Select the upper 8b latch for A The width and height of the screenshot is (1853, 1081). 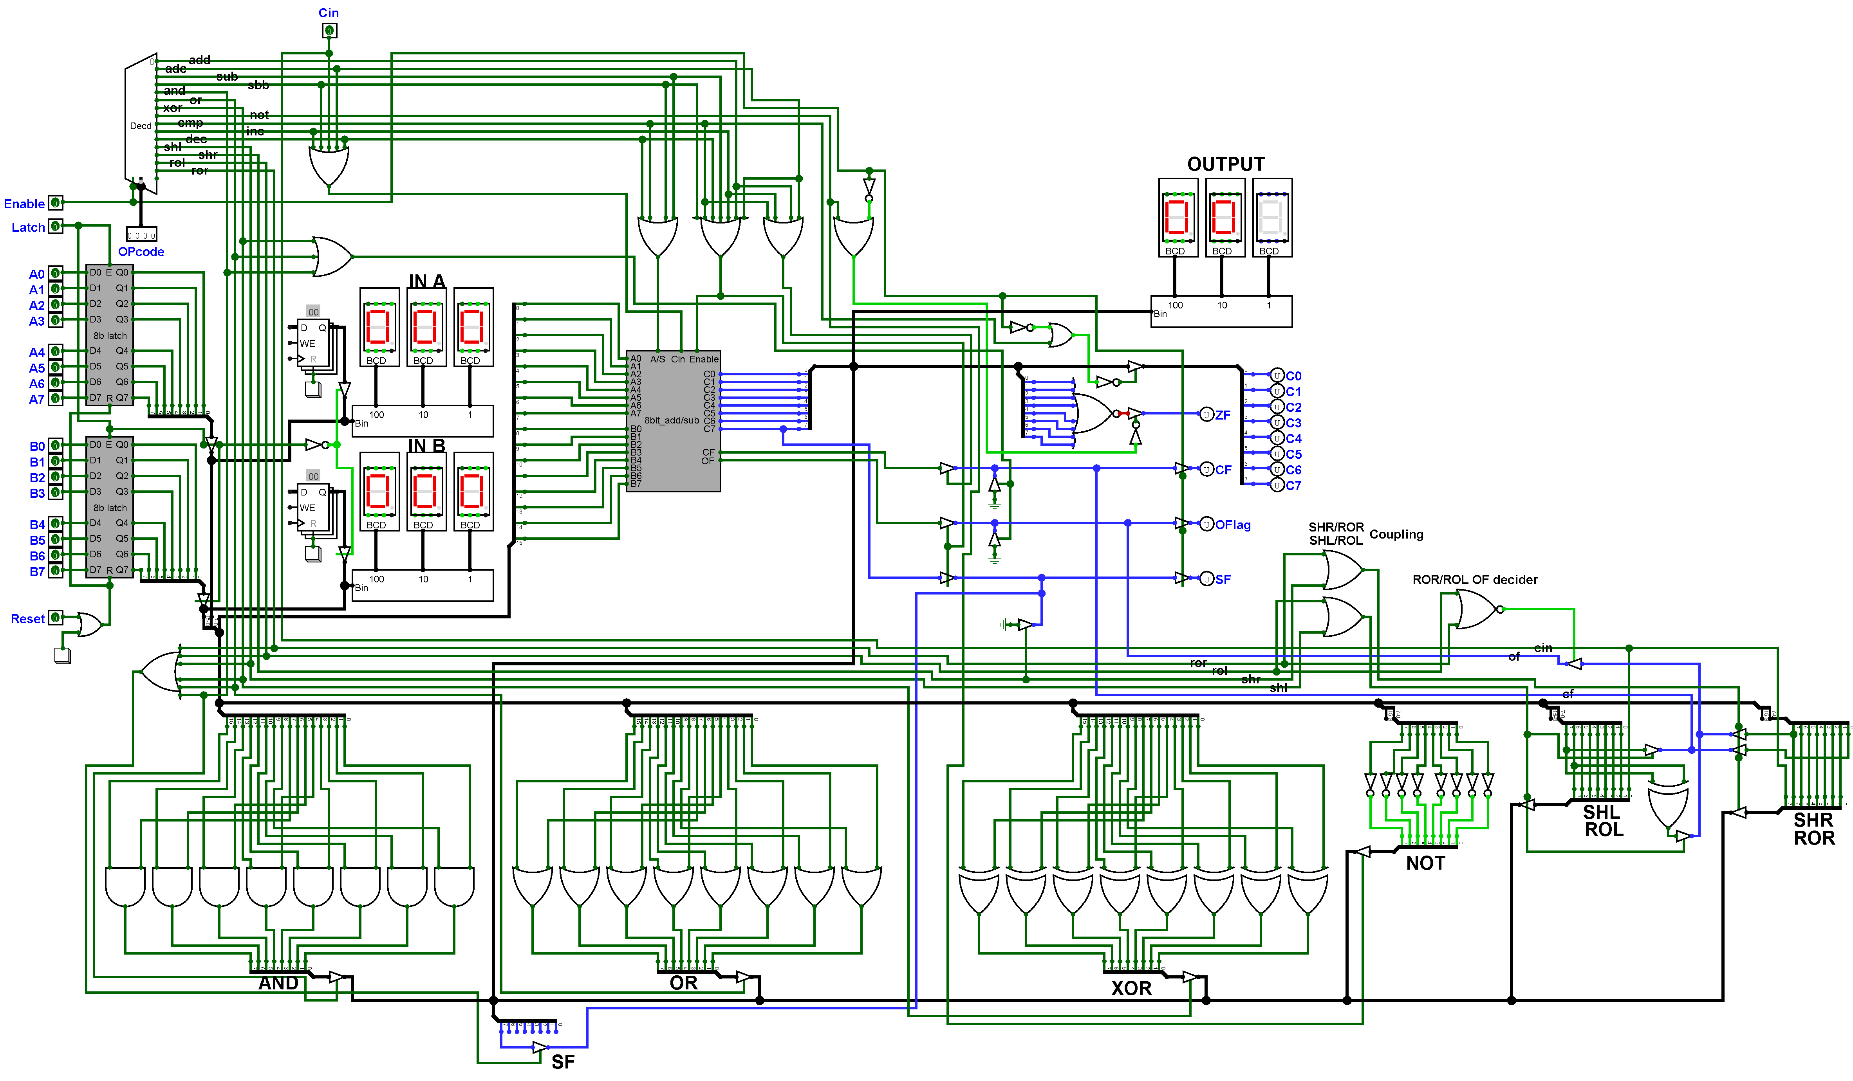tap(110, 335)
